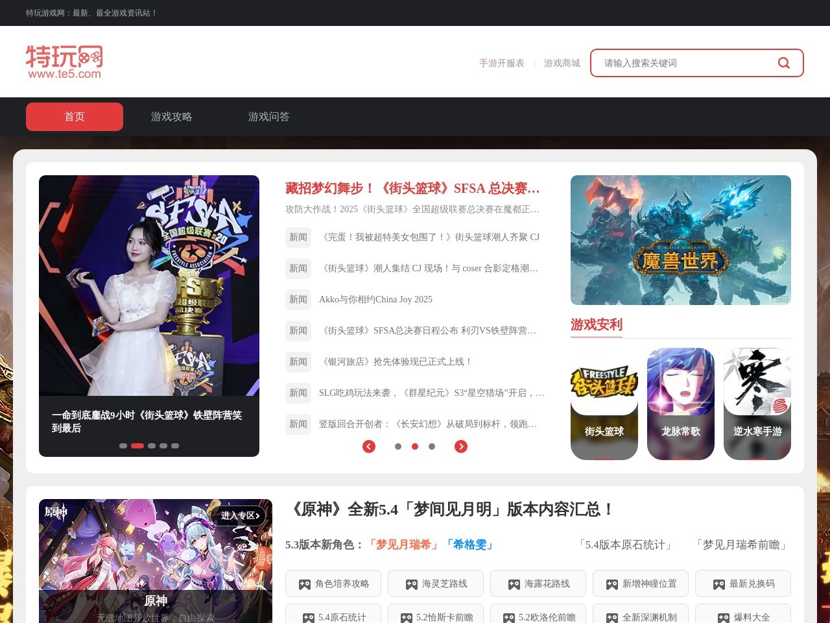This screenshot has width=830, height=623.
Task: Click the 原神 banner thumbnail
Action: (156, 561)
